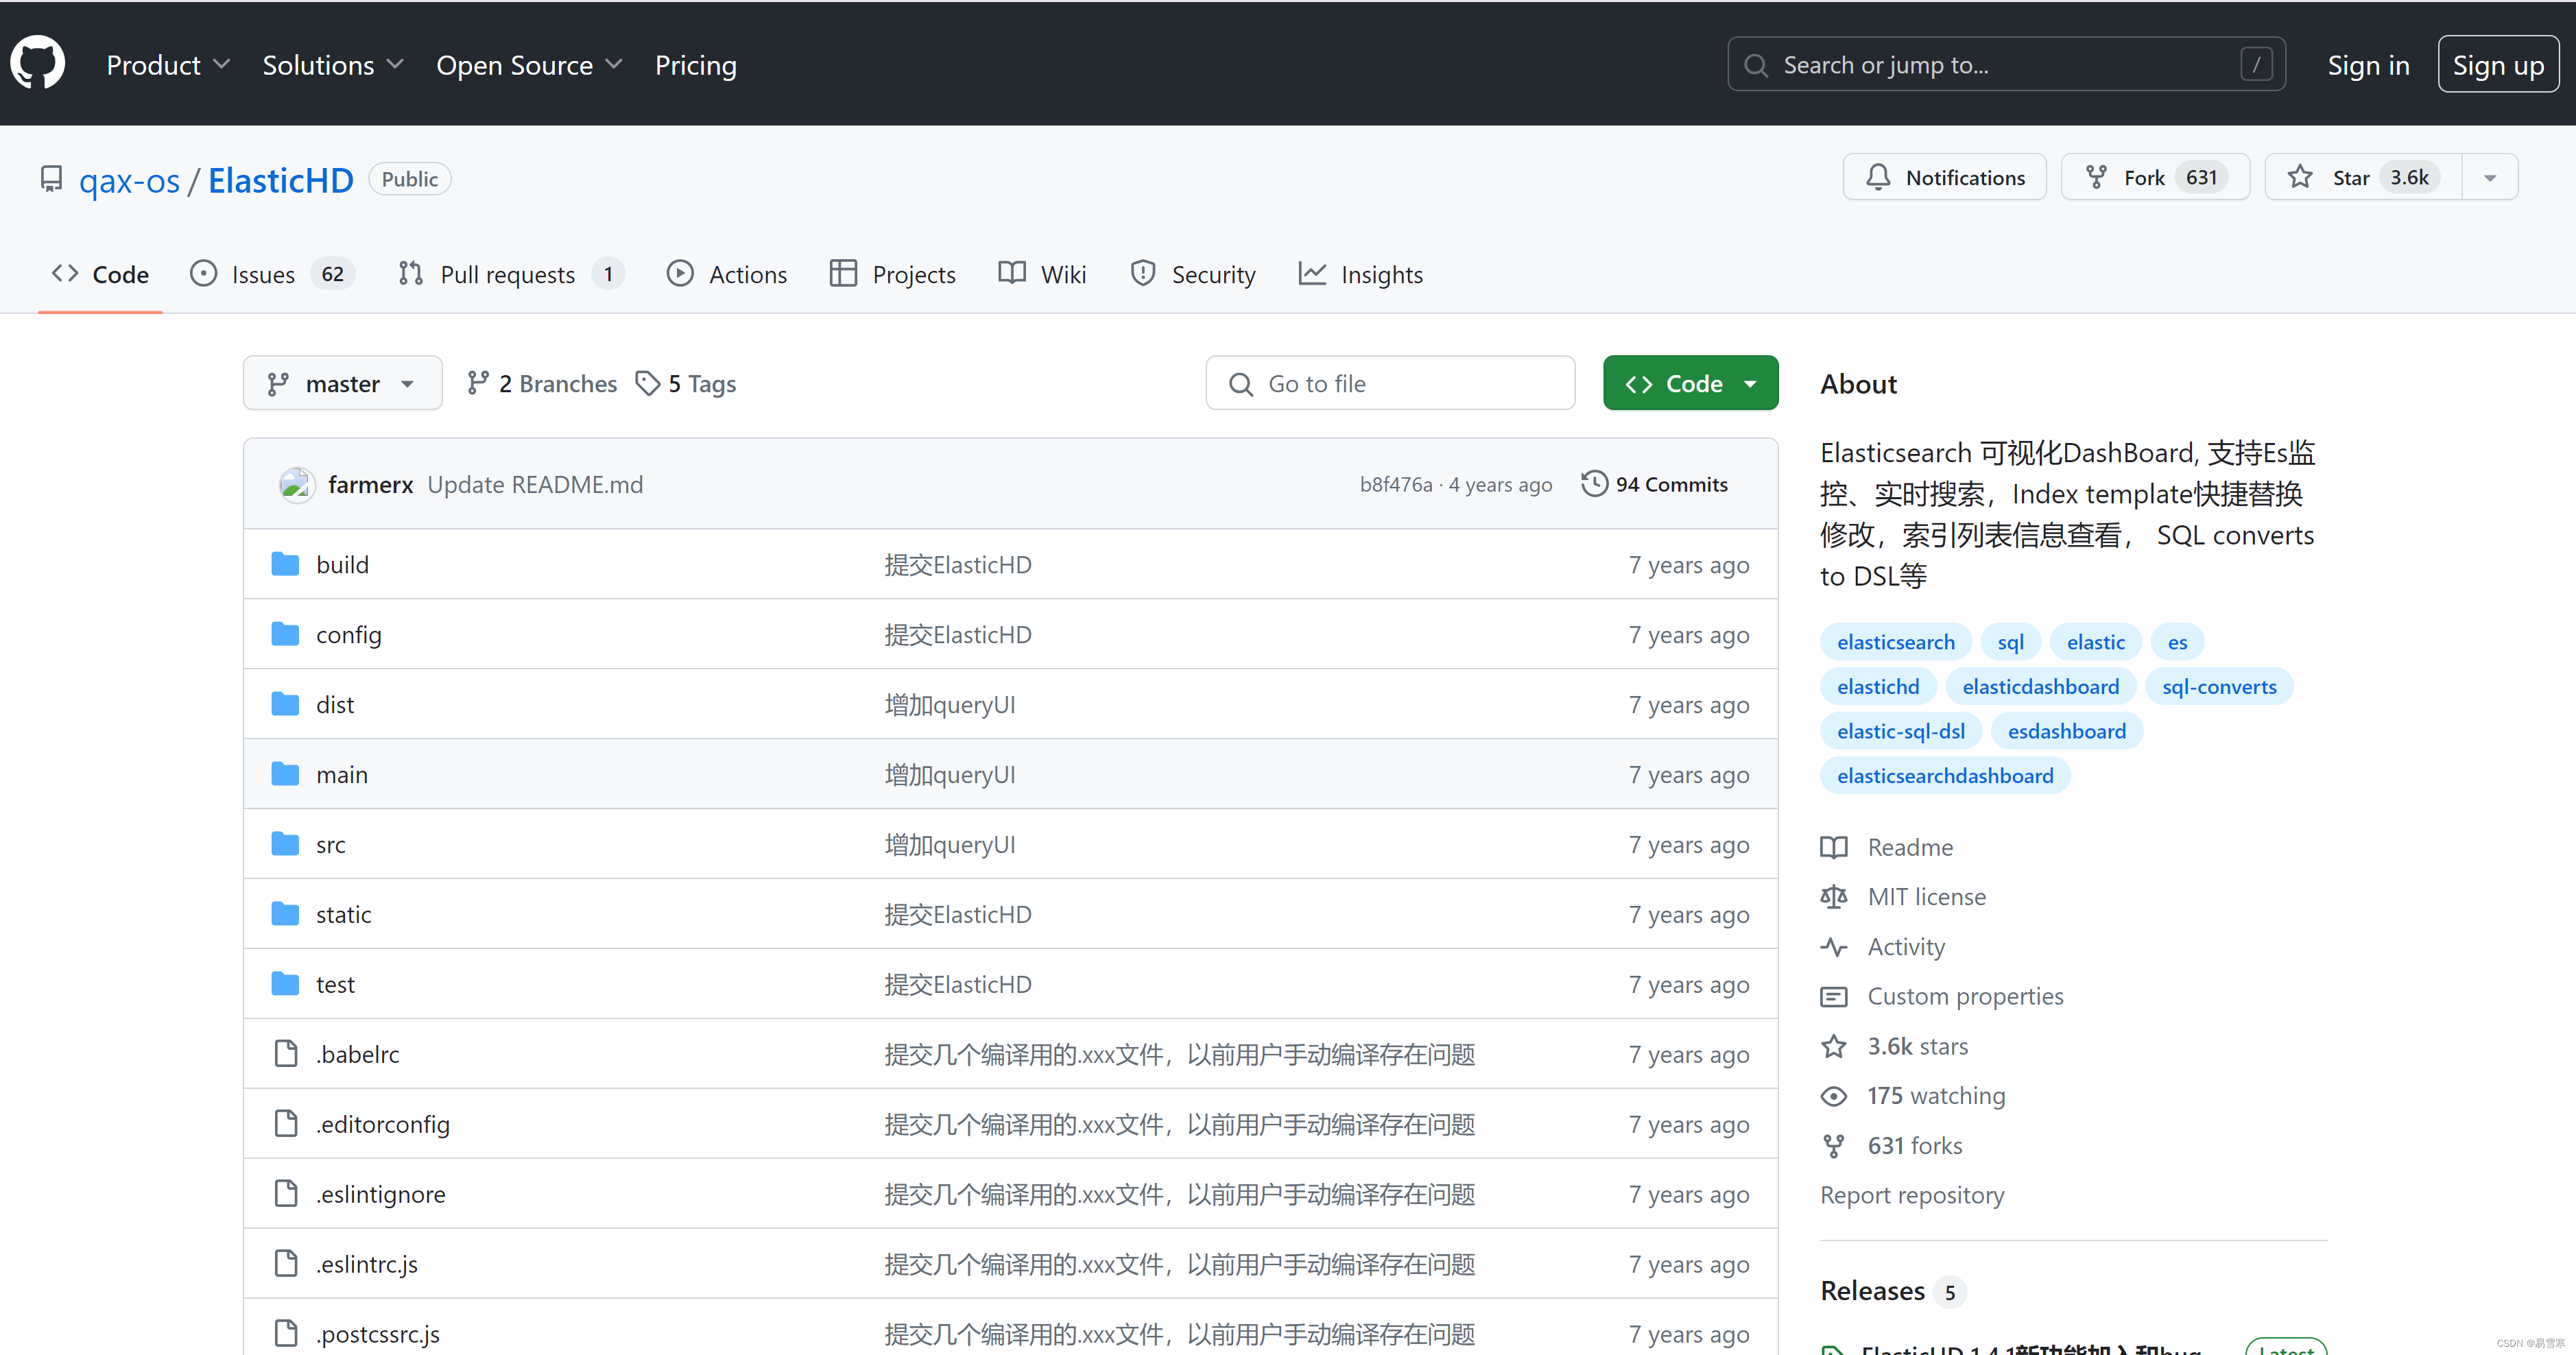Viewport: 2576px width, 1355px height.
Task: Select the Issues tab icon
Action: pyautogui.click(x=204, y=273)
